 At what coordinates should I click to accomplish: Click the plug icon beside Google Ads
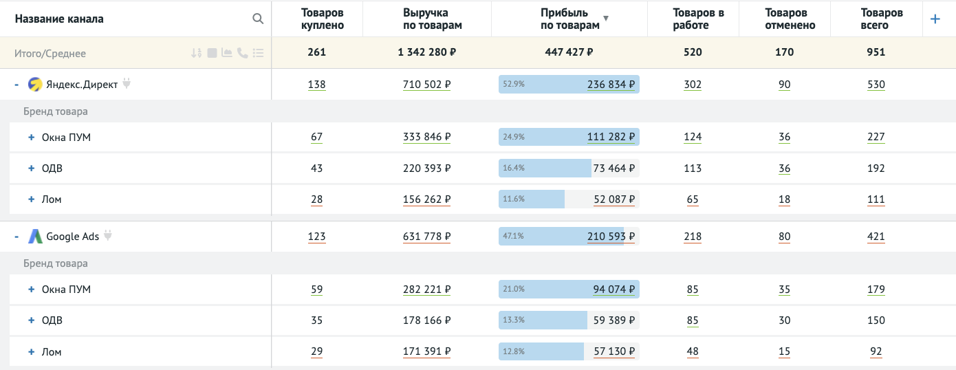click(107, 236)
